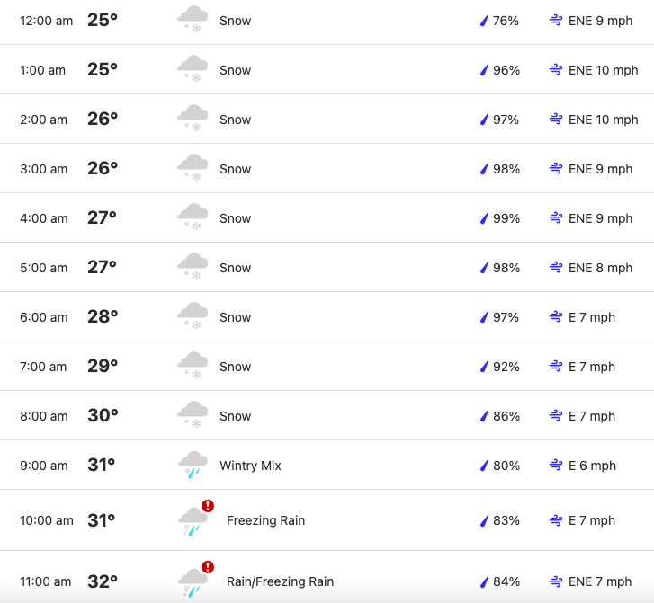Click the 3:00 am time label
654x603 pixels.
pos(44,169)
